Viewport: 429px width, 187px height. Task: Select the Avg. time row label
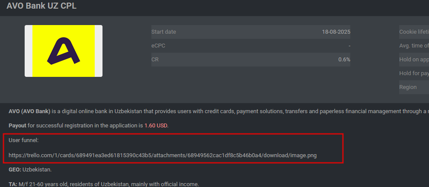point(414,46)
